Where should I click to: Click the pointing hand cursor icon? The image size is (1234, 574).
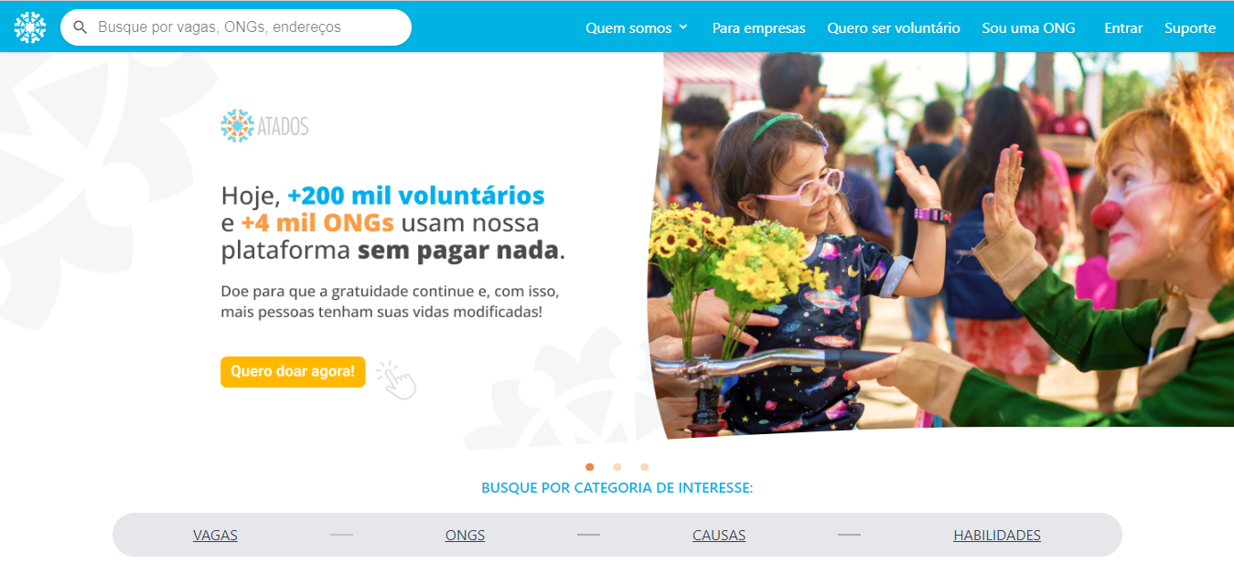pos(396,379)
